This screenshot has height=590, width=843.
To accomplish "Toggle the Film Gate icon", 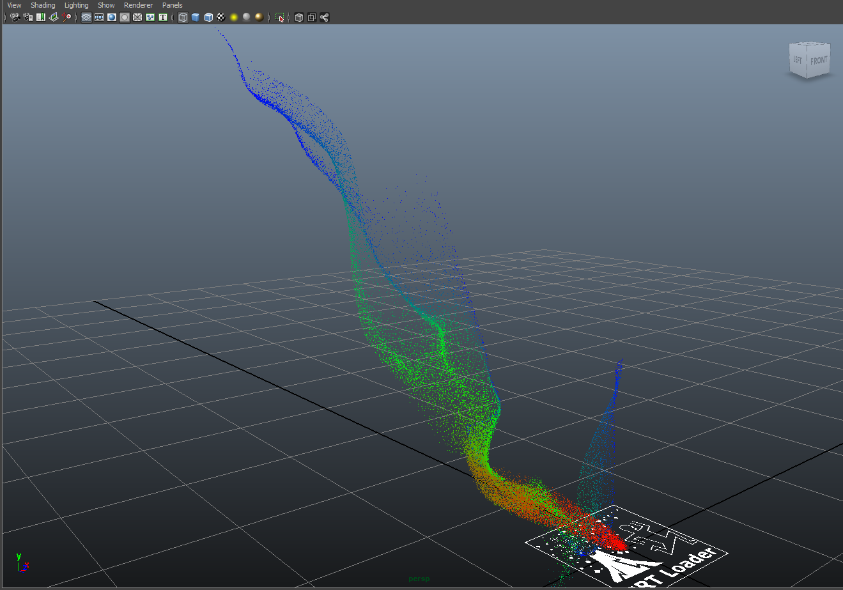I will pos(99,17).
